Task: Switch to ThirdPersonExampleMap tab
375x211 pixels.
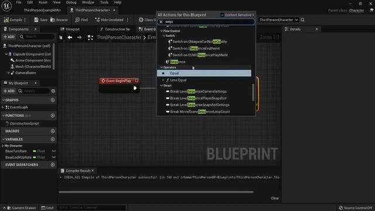Action: (x=42, y=11)
